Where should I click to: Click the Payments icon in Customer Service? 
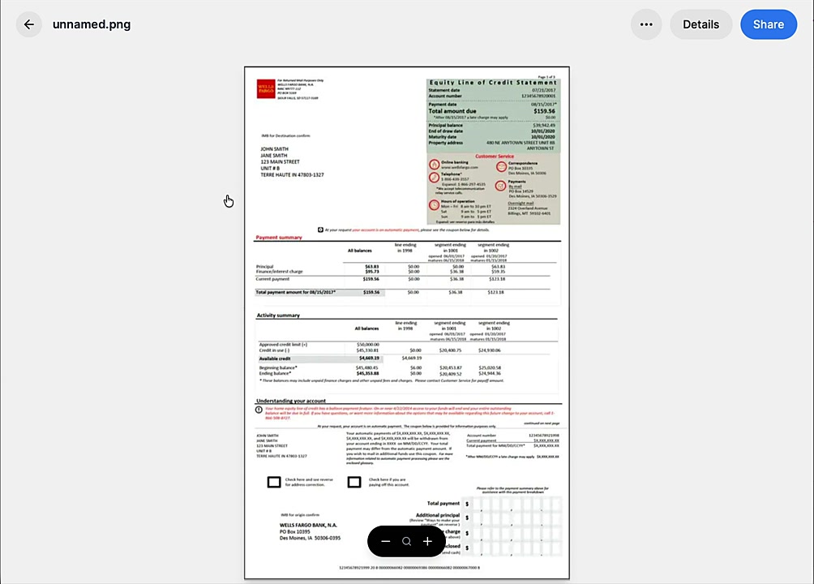pos(500,186)
